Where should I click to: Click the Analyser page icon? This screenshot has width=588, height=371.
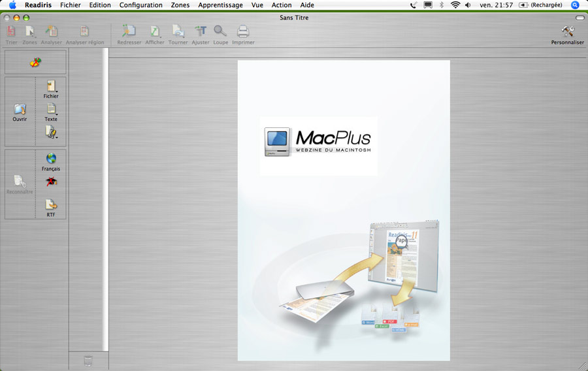click(x=52, y=32)
